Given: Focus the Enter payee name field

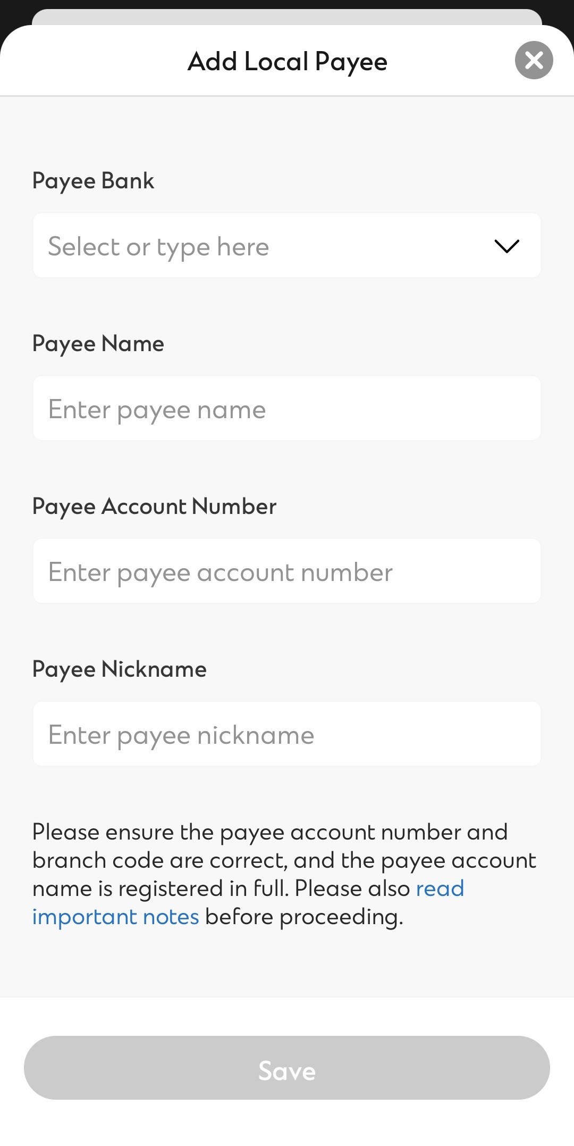Looking at the screenshot, I should pos(287,409).
